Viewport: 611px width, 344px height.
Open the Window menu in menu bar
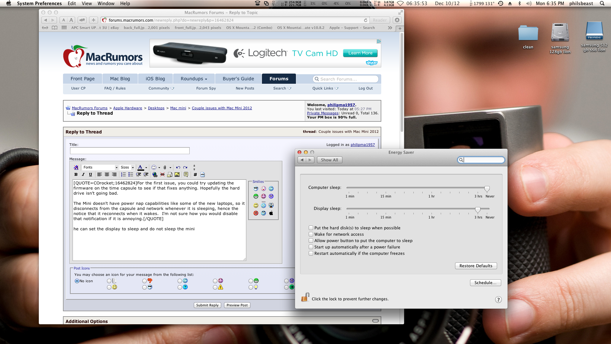pyautogui.click(x=106, y=4)
